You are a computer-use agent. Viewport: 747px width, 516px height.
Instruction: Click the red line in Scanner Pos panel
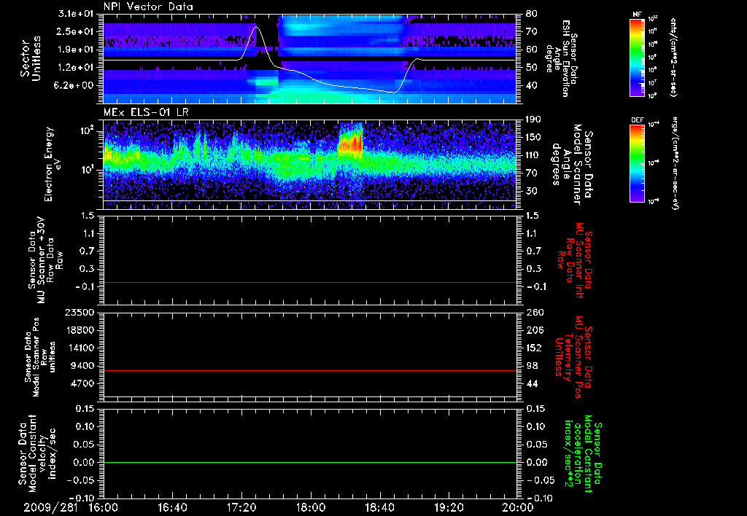pyautogui.click(x=310, y=370)
